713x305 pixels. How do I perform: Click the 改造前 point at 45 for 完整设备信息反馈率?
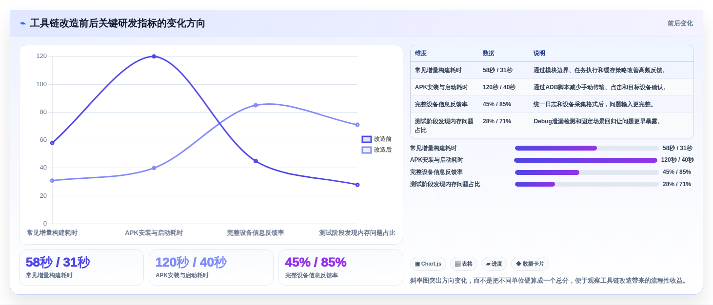click(256, 161)
